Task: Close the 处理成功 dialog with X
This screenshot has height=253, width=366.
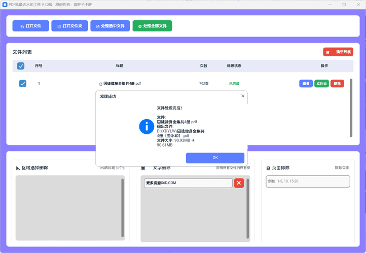Action: pyautogui.click(x=242, y=96)
